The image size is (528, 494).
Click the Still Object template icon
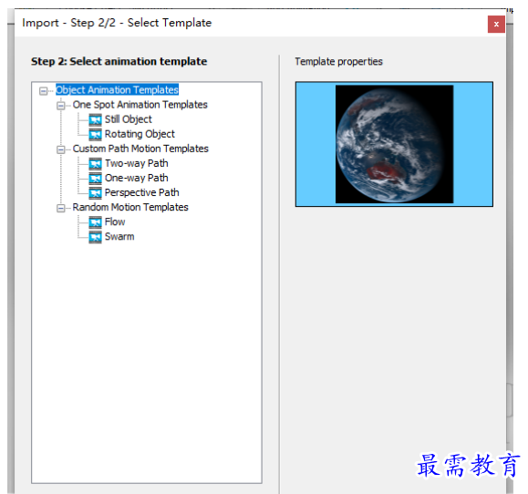tap(95, 119)
